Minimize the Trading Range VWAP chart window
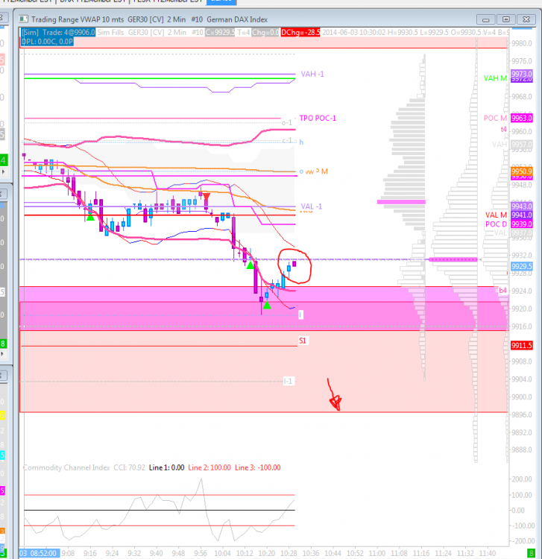 pyautogui.click(x=485, y=19)
